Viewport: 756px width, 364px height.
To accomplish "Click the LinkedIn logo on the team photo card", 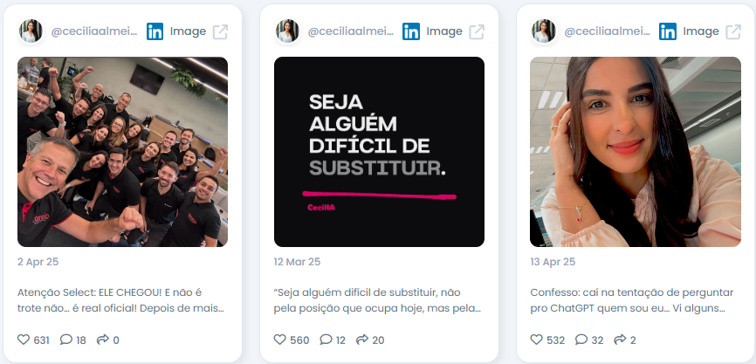I will [x=155, y=31].
